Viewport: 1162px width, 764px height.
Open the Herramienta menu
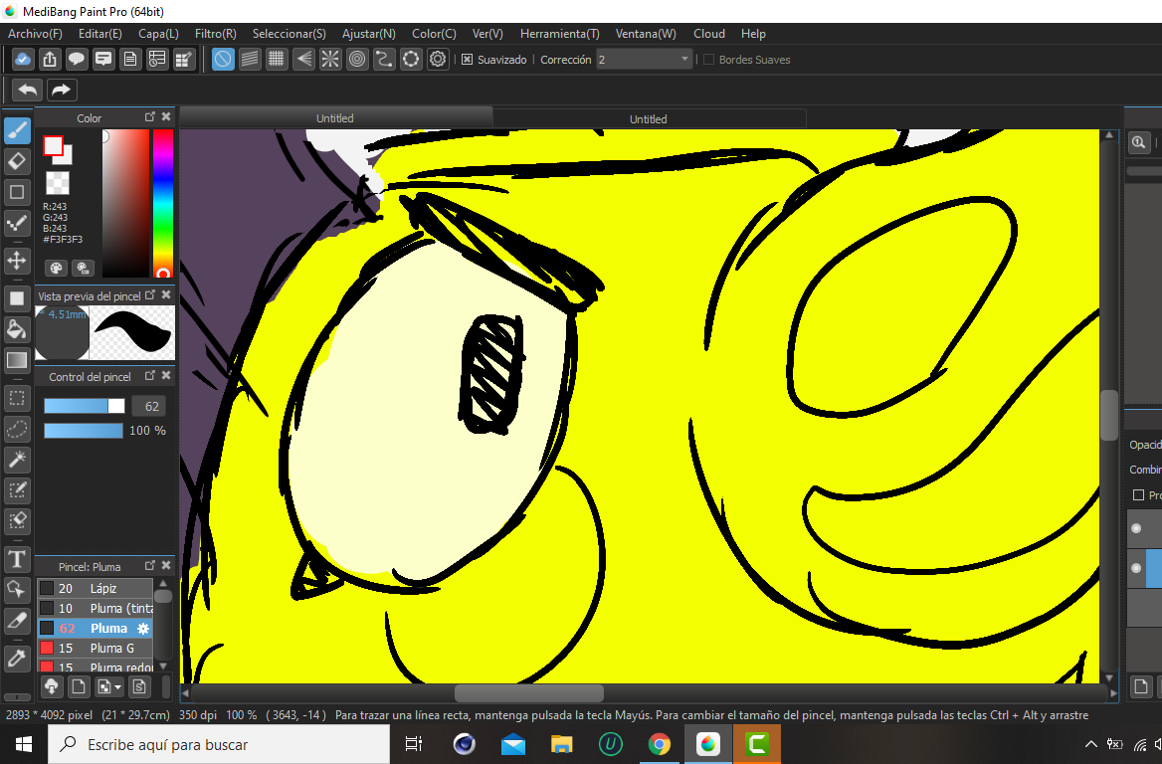coord(559,34)
